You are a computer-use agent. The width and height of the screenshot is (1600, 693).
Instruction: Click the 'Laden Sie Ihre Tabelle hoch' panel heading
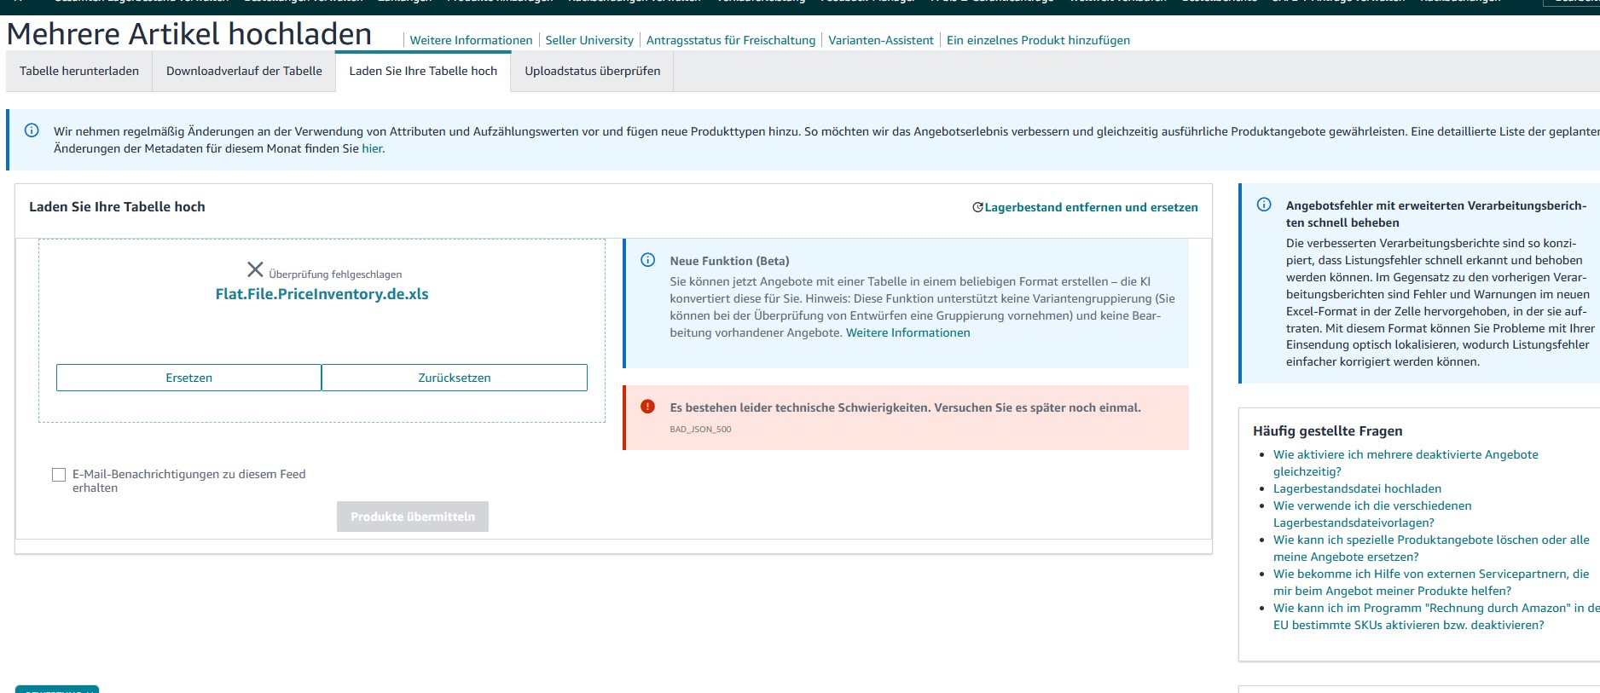tap(117, 206)
